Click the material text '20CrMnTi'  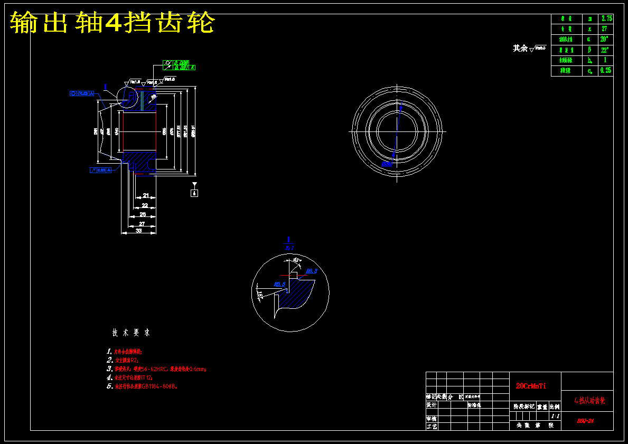[531, 386]
